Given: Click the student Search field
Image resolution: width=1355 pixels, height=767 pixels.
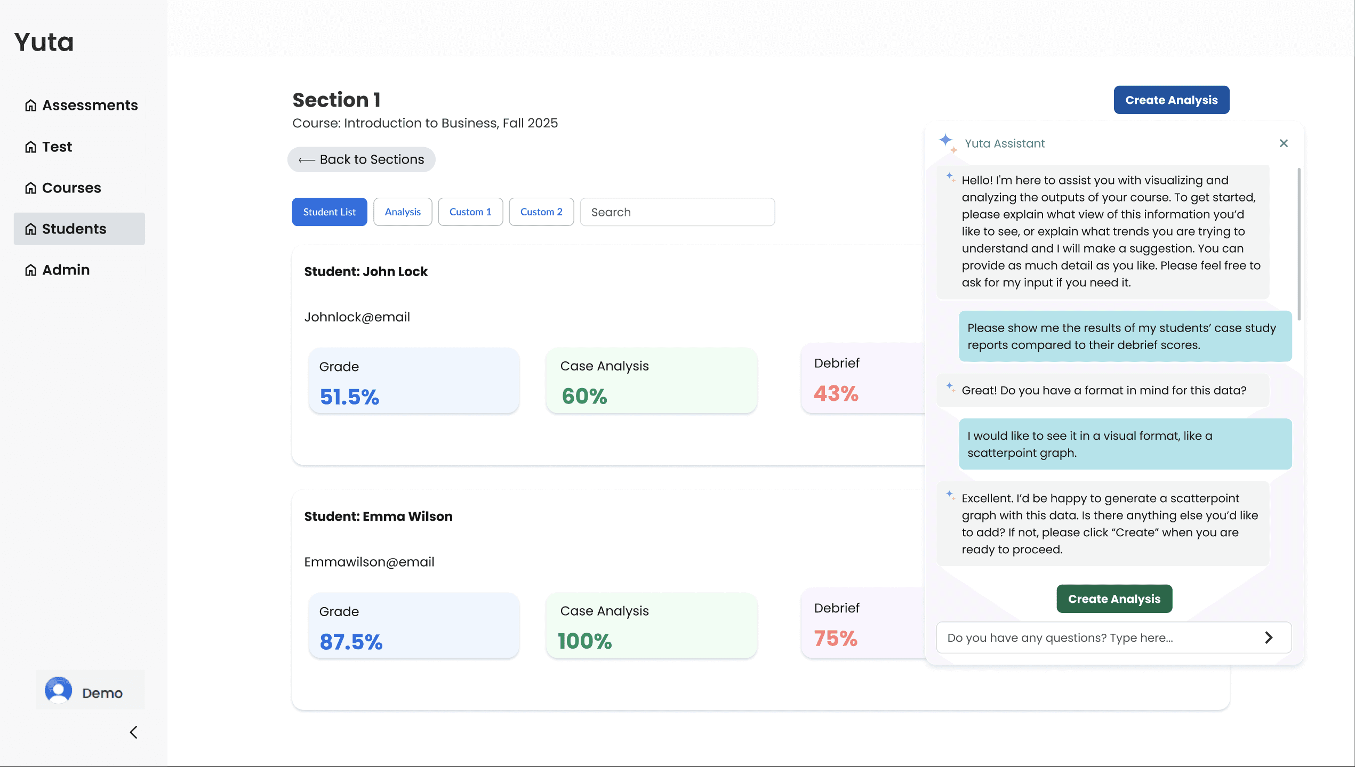Looking at the screenshot, I should [x=677, y=212].
